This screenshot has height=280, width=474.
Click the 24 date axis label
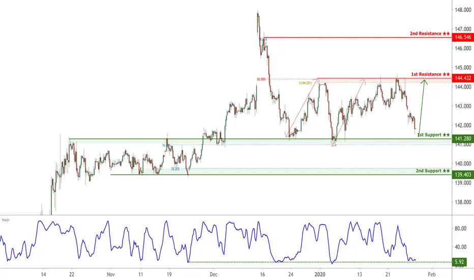(291, 274)
